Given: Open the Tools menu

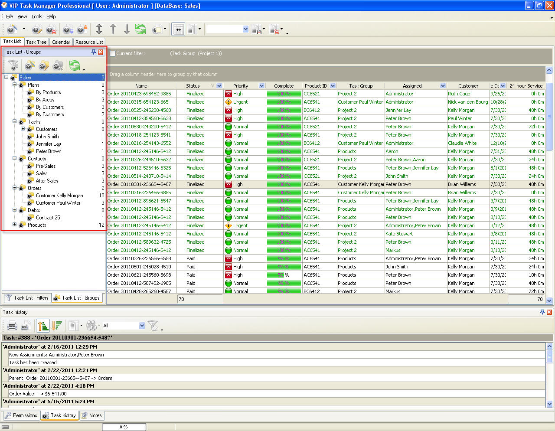Looking at the screenshot, I should (x=37, y=16).
